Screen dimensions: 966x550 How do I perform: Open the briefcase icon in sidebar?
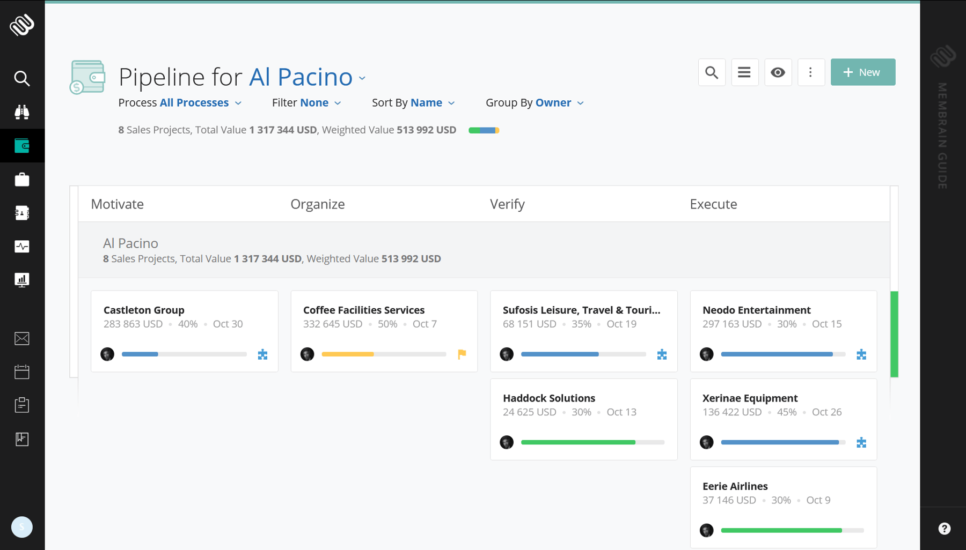point(22,179)
